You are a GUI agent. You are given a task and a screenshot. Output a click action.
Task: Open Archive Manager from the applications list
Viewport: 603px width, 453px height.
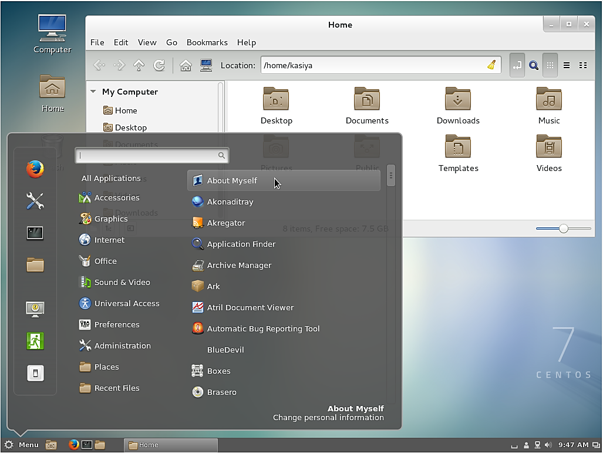(238, 265)
